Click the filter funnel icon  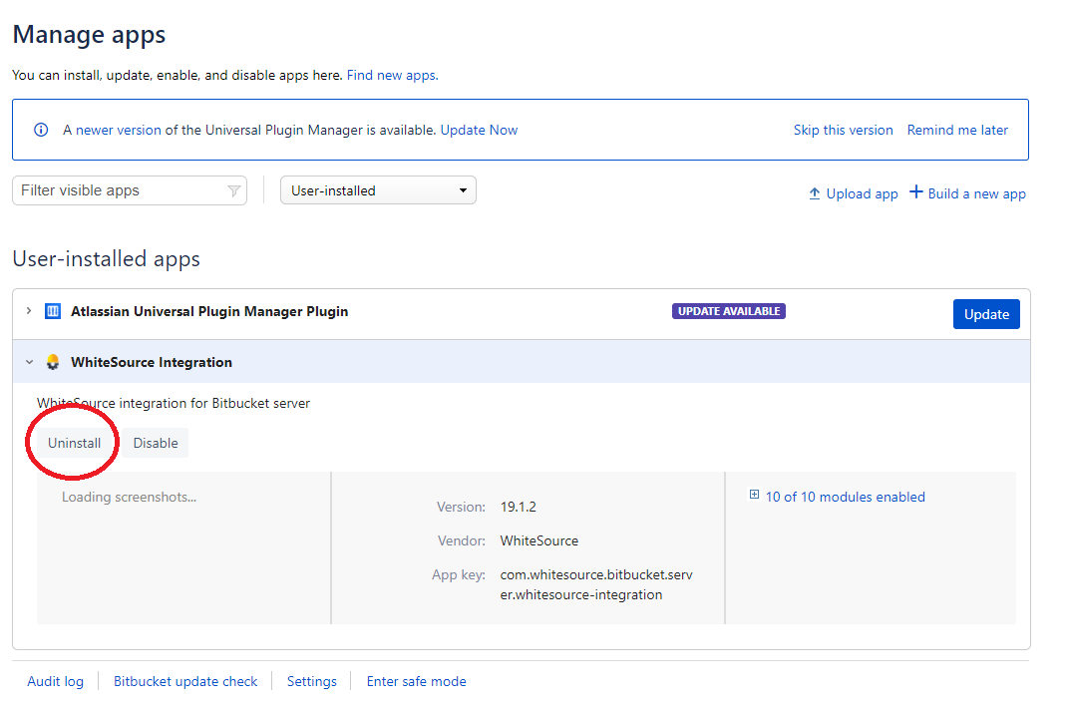[234, 190]
